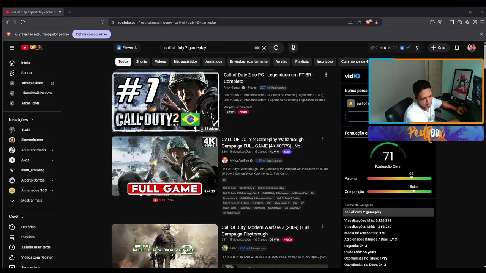Open Ver playlist completa link
The image size is (486, 273).
point(238,107)
